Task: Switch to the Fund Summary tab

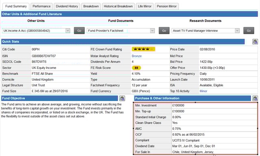Action: [x=16, y=7]
